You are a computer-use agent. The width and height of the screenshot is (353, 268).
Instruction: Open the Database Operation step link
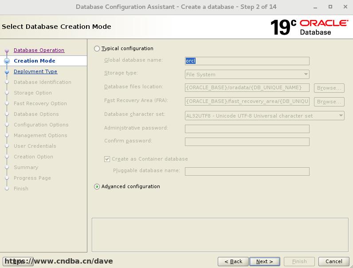click(x=39, y=50)
